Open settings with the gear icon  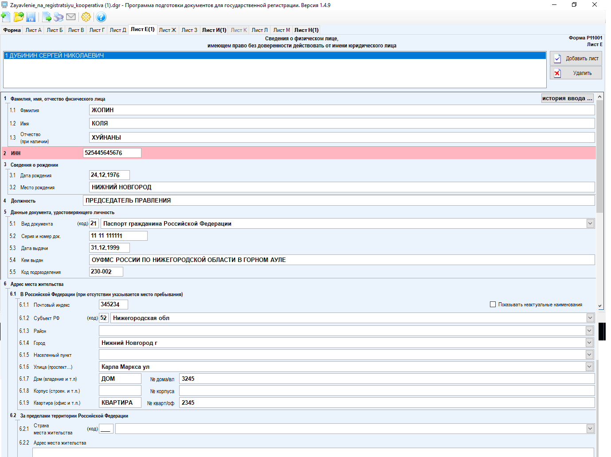86,17
